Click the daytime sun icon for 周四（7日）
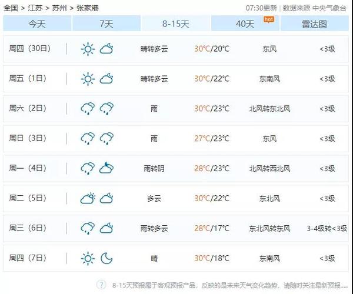Image resolution: width=353 pixels, height=294 pixels. pyautogui.click(x=88, y=258)
